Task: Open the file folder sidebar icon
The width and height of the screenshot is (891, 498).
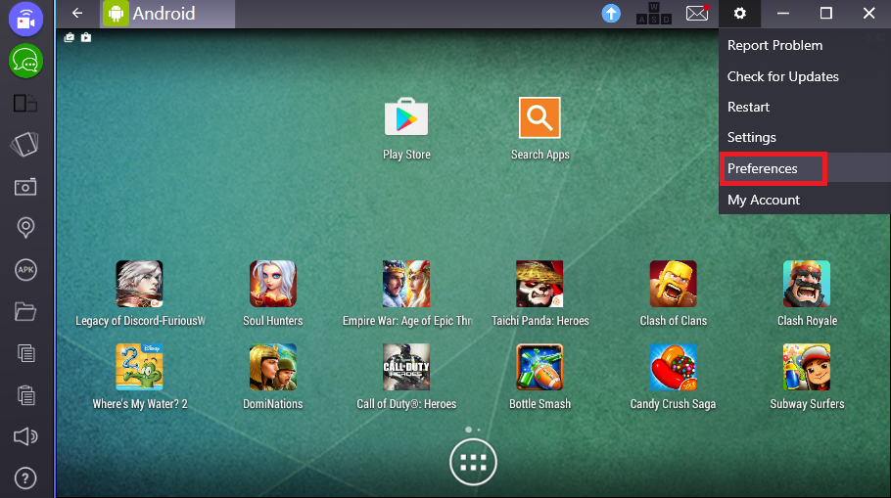Action: (25, 311)
